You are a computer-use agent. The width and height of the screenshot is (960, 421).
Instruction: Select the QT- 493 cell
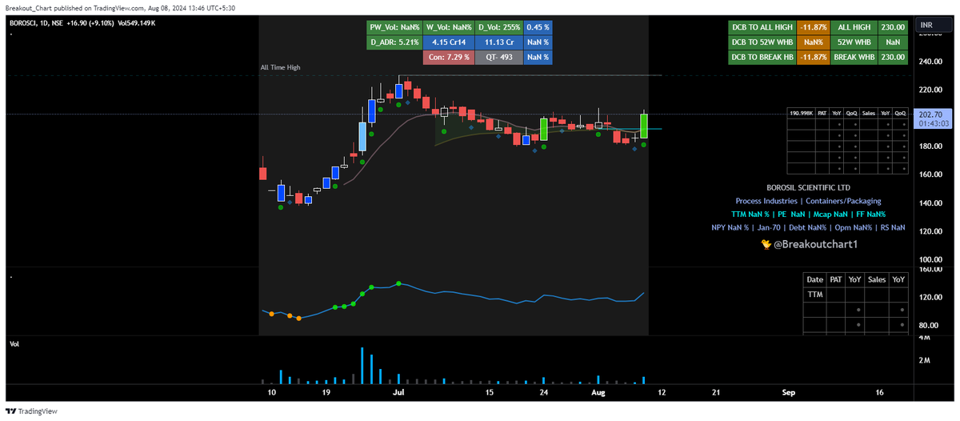(x=499, y=58)
